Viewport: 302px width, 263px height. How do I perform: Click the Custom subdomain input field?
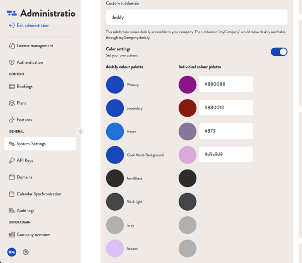click(x=196, y=18)
